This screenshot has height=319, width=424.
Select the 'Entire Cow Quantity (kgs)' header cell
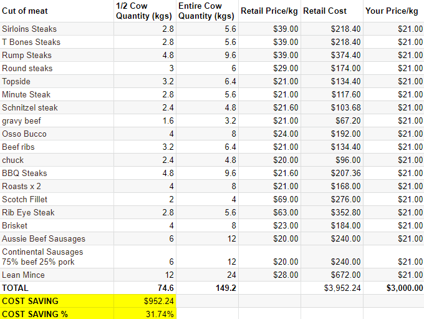[x=208, y=11]
